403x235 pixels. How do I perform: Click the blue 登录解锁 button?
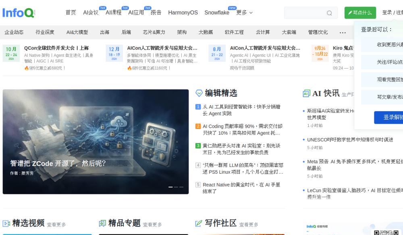coord(388,118)
